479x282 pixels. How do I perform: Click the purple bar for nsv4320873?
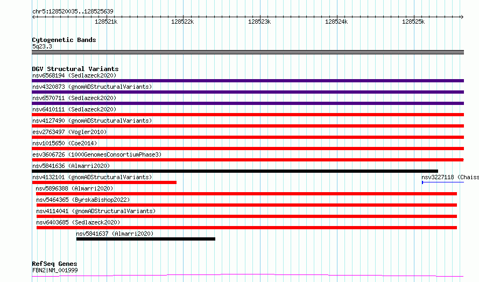[248, 92]
